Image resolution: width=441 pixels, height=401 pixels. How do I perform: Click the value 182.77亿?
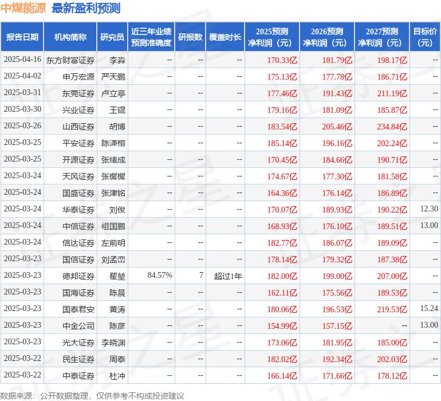282,243
